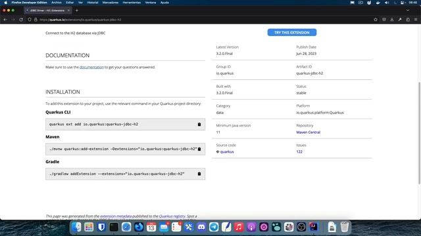
Task: Click the io.quarkus.platform:Quarkus platform value
Action: pyautogui.click(x=320, y=113)
